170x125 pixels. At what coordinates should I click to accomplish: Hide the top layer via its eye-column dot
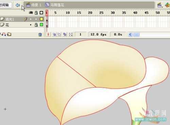click(x=31, y=19)
